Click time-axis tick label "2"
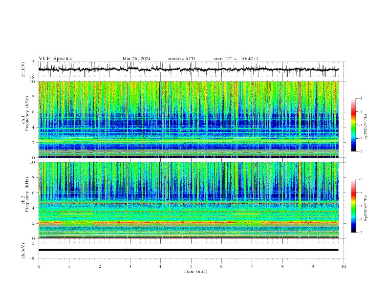Screen dimensions: 387x299 click(x=100, y=266)
